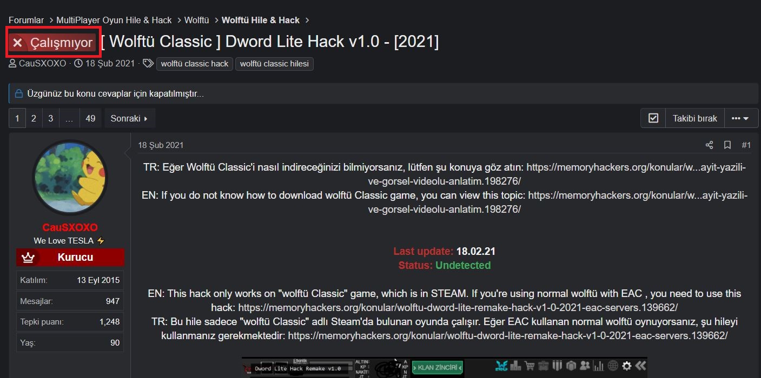Click the briefcase icon in the game screenshot
Screen dimensions: 761x378
coord(543,366)
